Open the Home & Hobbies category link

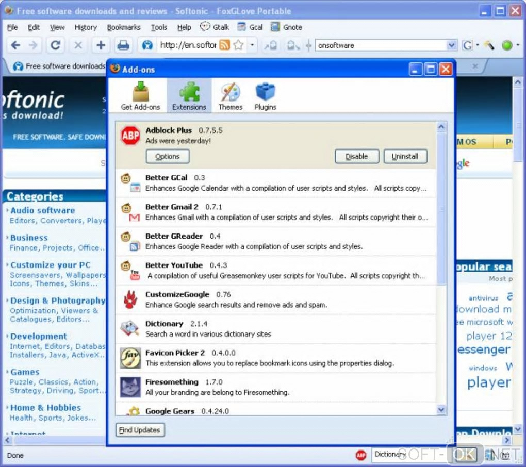click(x=45, y=408)
